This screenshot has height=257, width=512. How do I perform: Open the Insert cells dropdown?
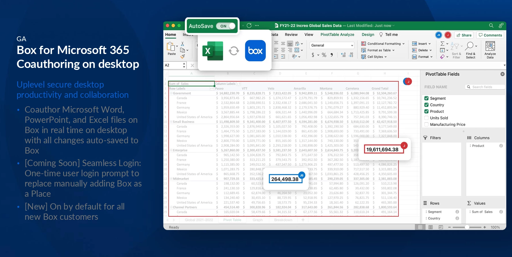tap(429, 44)
